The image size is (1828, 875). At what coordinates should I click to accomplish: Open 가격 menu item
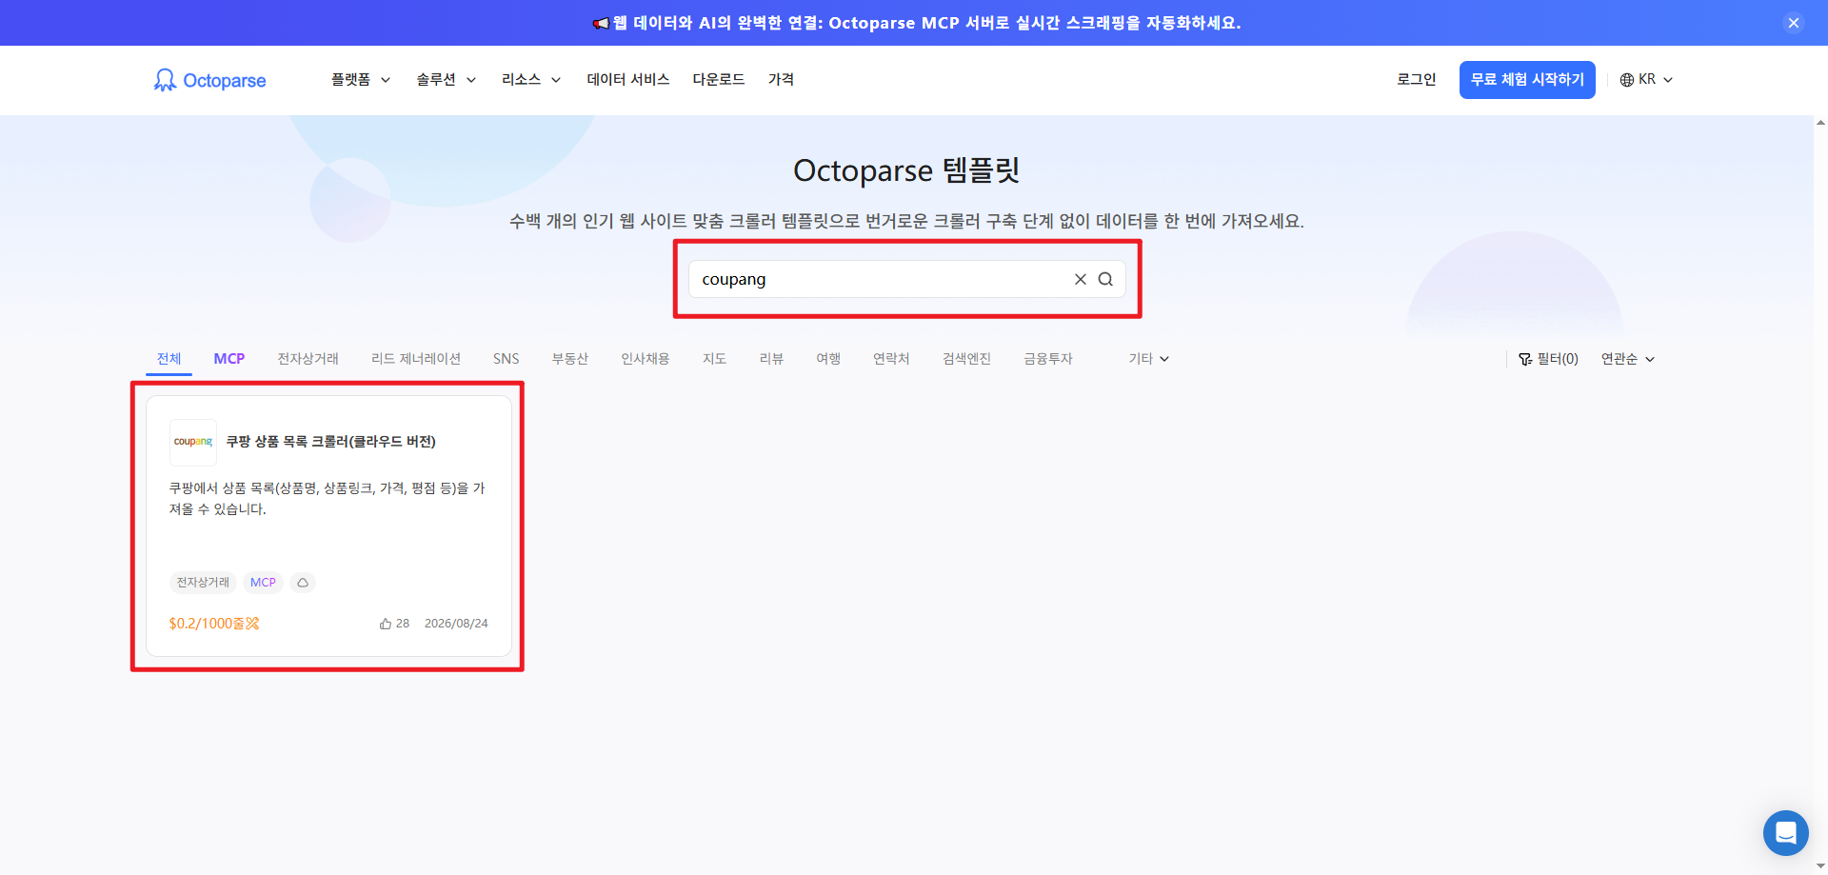[782, 80]
